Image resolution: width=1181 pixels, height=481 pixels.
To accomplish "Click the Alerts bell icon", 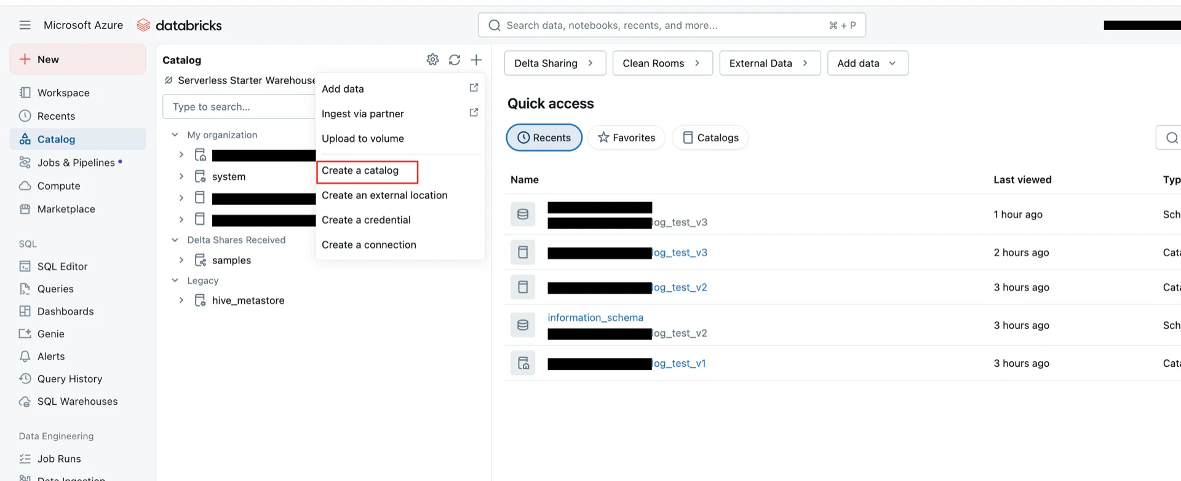I will (25, 356).
